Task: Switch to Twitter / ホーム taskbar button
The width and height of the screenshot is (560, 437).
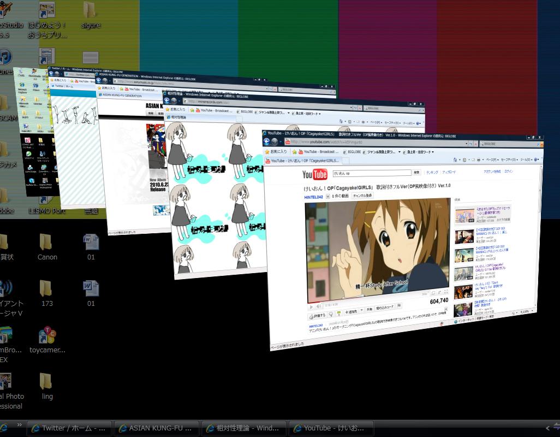Action: (x=69, y=428)
